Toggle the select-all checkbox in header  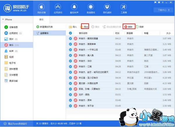tap(70, 33)
